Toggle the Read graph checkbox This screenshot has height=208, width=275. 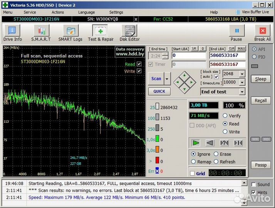(139, 64)
